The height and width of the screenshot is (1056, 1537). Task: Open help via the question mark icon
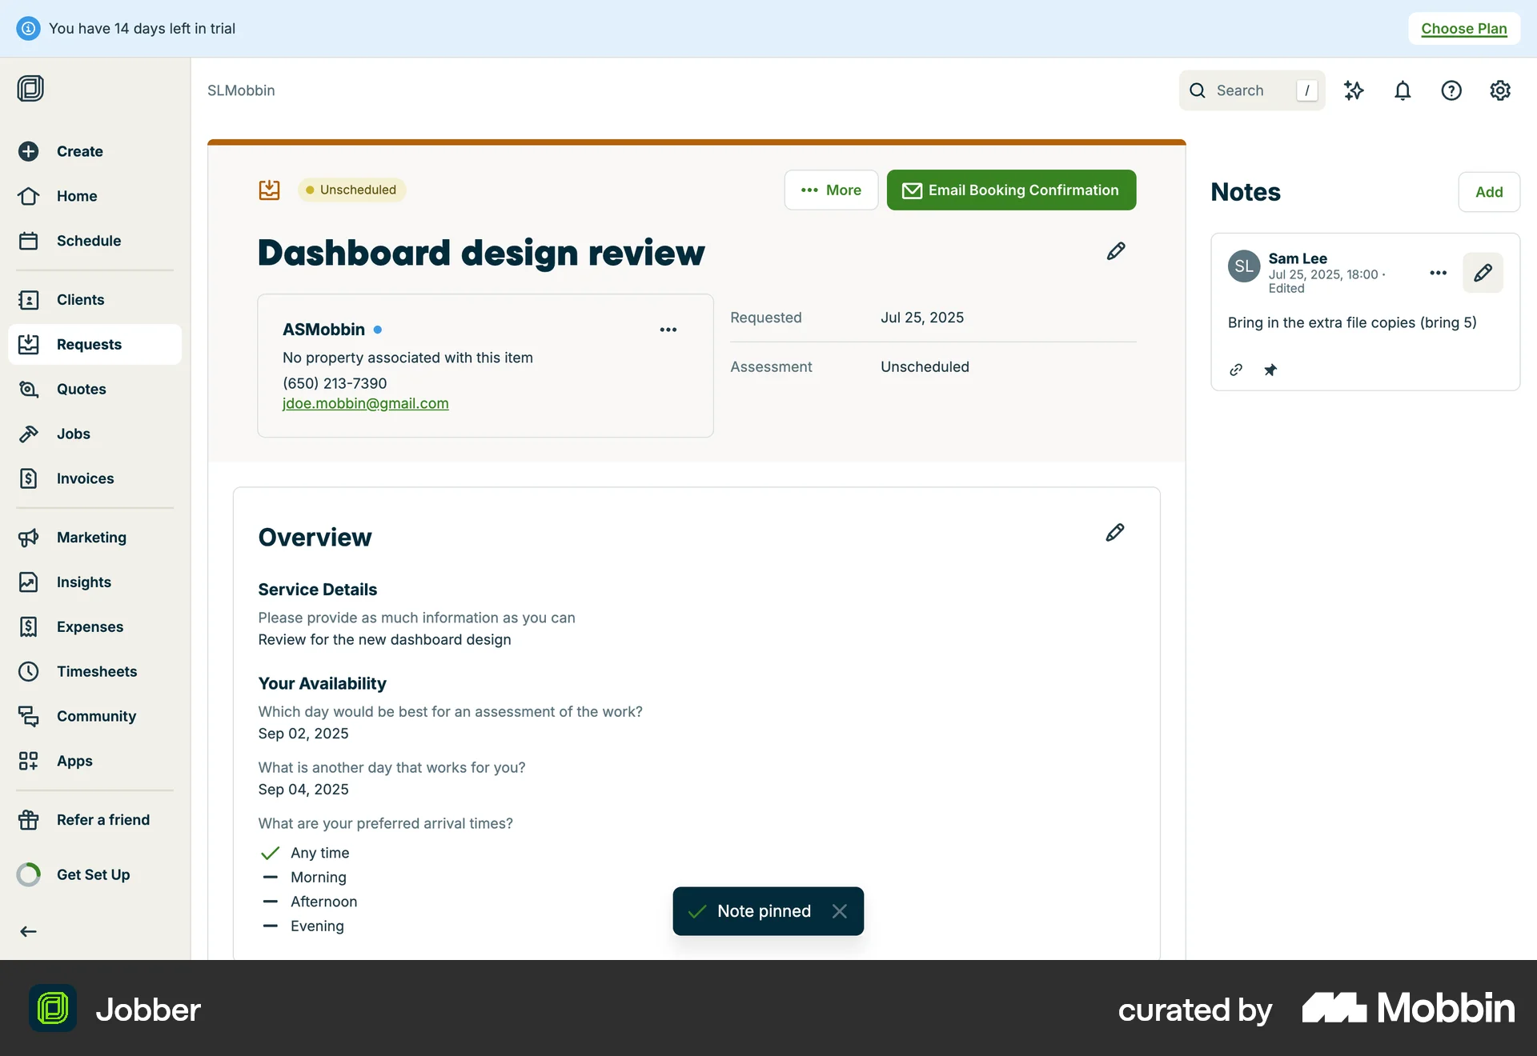tap(1451, 90)
